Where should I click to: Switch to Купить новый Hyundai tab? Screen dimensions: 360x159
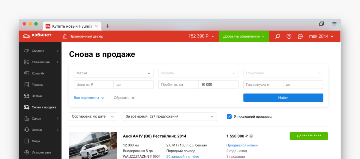[72, 26]
